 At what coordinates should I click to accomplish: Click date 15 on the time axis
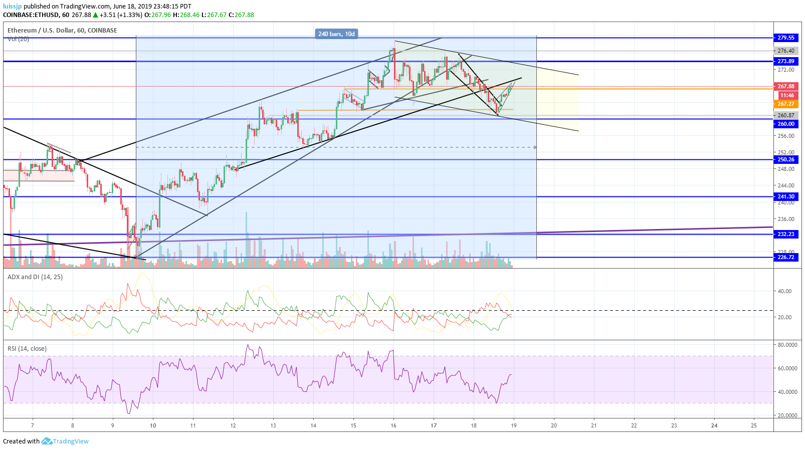353,425
